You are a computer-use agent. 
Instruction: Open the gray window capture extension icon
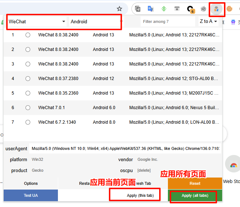[x=177, y=9]
